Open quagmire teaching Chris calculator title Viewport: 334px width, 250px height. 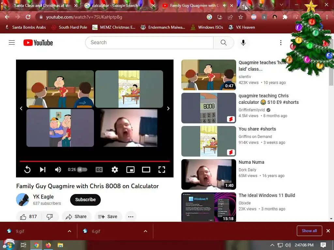[x=269, y=99]
